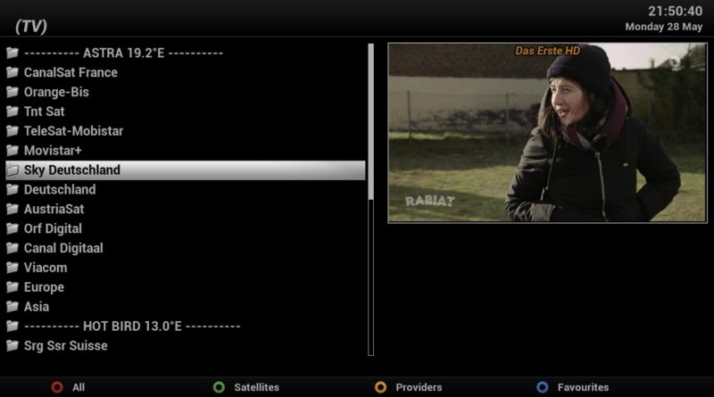The width and height of the screenshot is (714, 397).
Task: Select Asia bouquet
Action: pos(37,307)
